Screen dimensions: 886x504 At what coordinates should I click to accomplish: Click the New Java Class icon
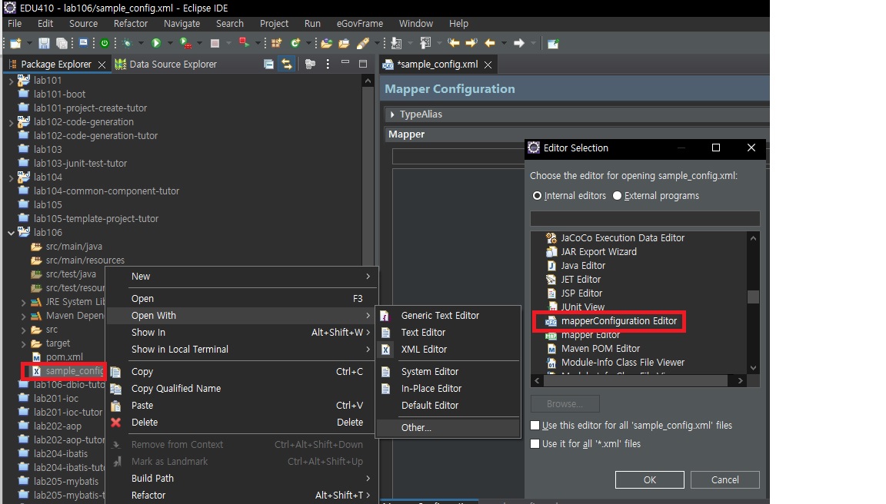coord(295,44)
